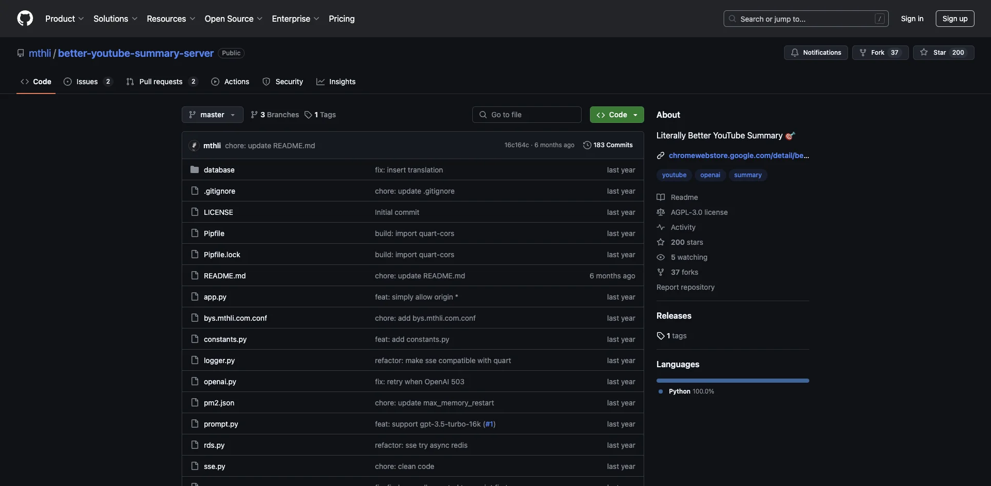Switch to the Pull requests tab

tap(162, 82)
